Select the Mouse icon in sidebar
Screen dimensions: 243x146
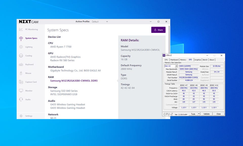(21, 73)
